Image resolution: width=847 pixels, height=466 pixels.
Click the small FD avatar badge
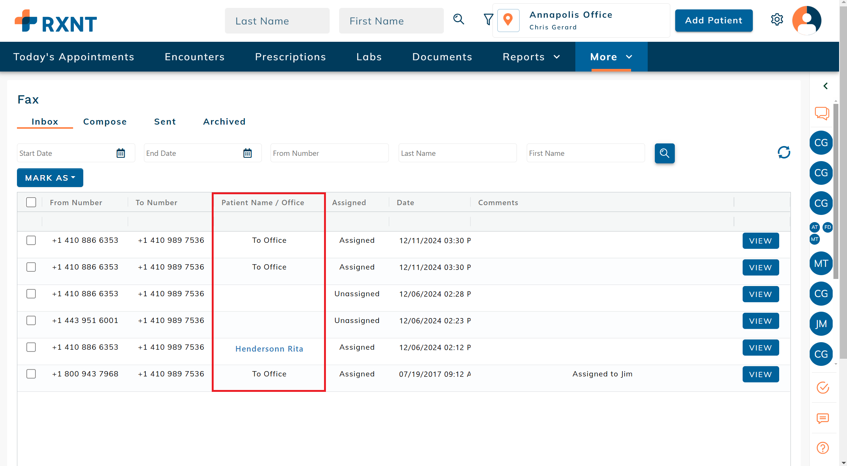[x=827, y=227]
